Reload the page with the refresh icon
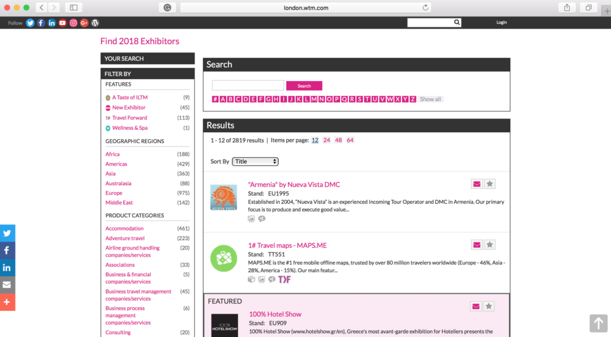The height and width of the screenshot is (337, 611). [425, 7]
